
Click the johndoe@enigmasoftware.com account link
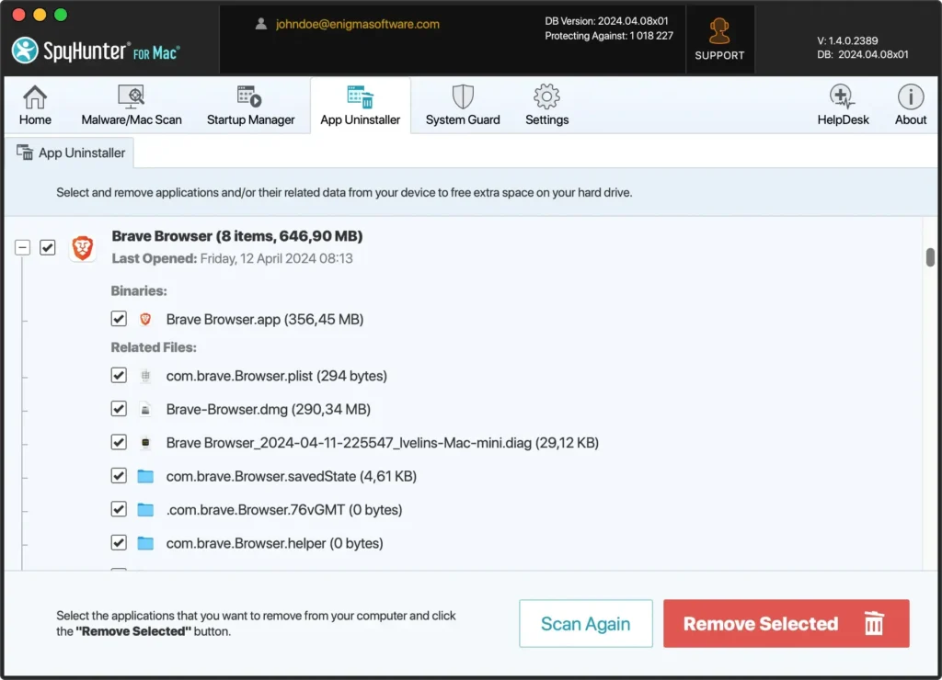[358, 24]
